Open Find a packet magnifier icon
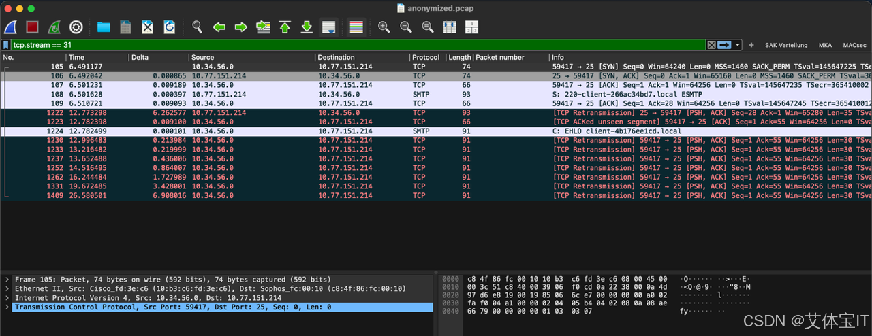 [197, 27]
